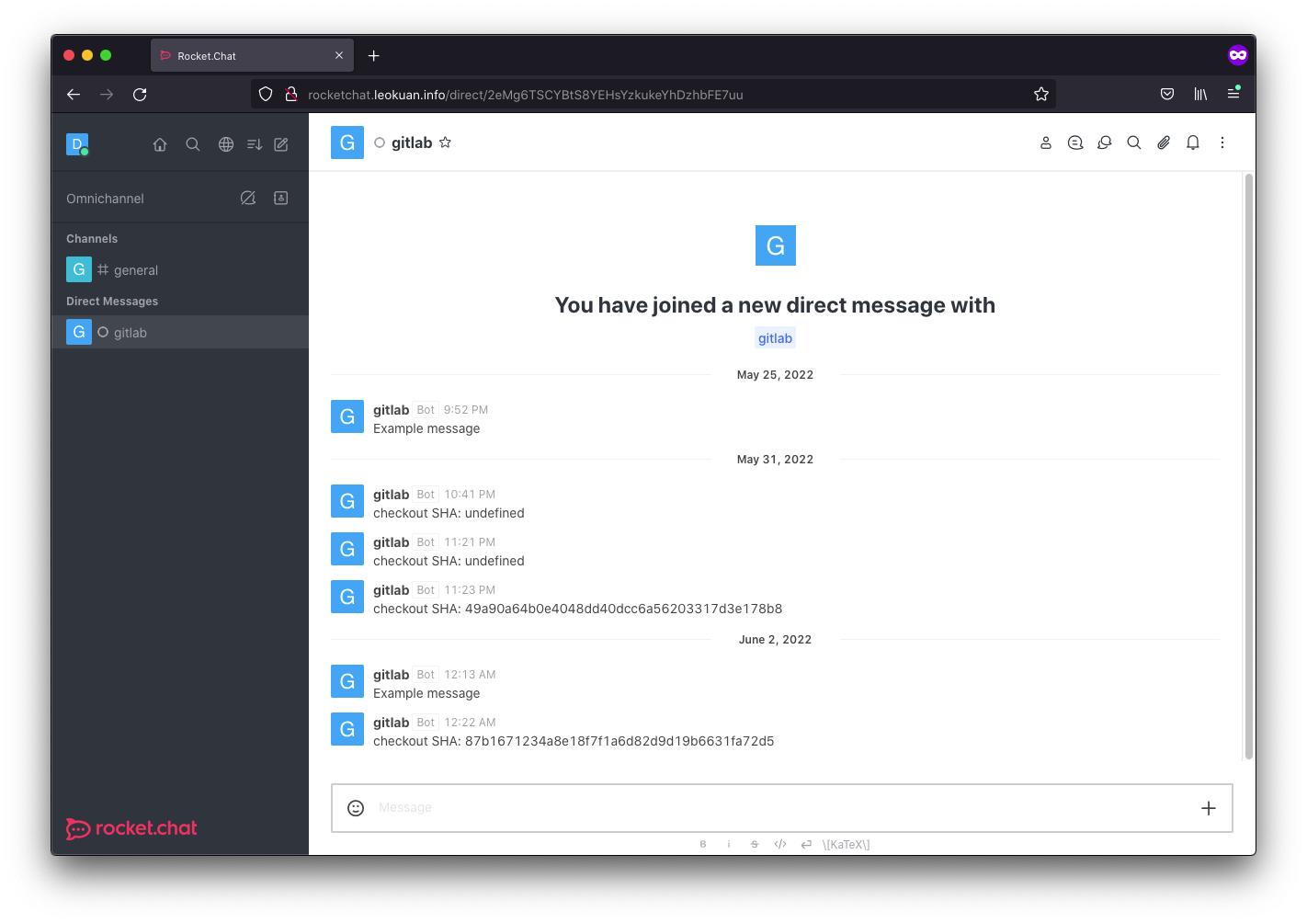Click the gitlab mention link
The height and width of the screenshot is (923, 1307).
(x=775, y=338)
